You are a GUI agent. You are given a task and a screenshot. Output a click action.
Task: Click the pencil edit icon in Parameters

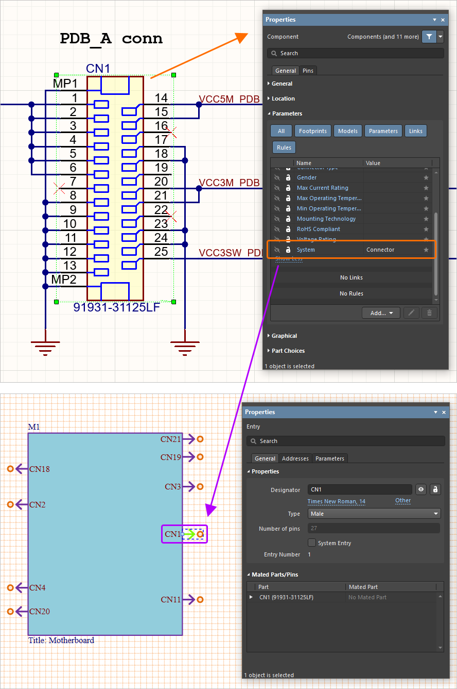coord(411,313)
